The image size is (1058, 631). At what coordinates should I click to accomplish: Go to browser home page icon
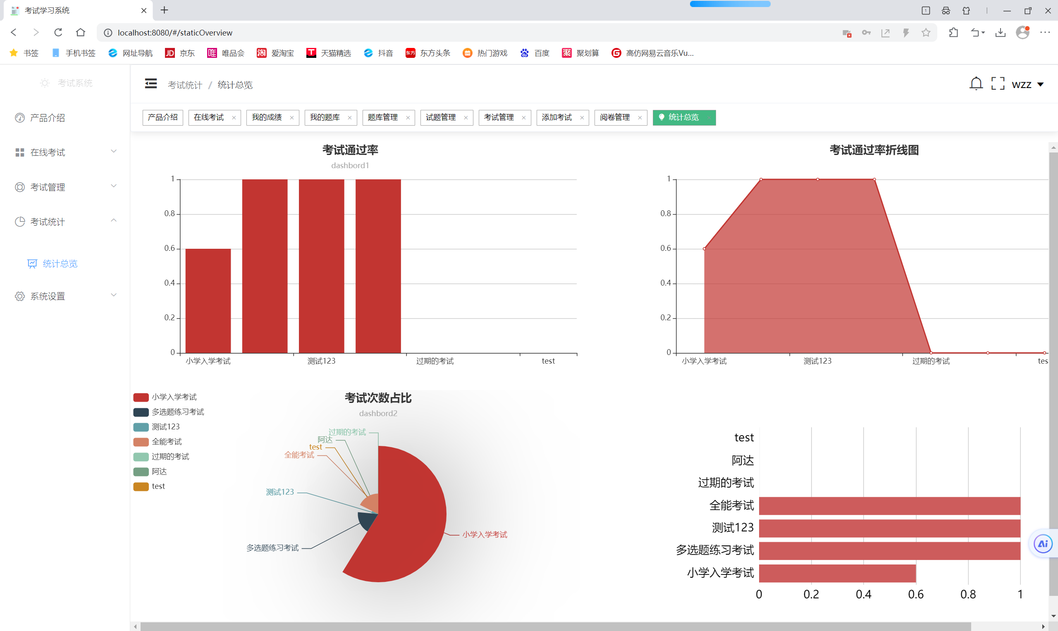80,32
